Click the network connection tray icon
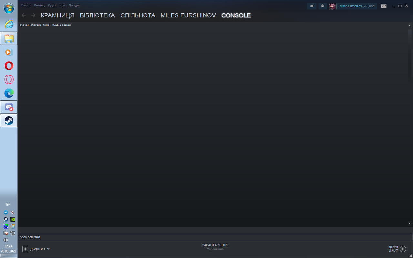This screenshot has width=413, height=258. (13, 233)
